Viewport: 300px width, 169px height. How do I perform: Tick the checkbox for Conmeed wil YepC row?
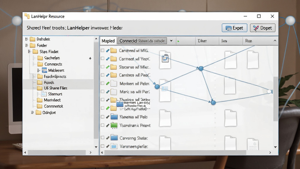pyautogui.click(x=103, y=58)
